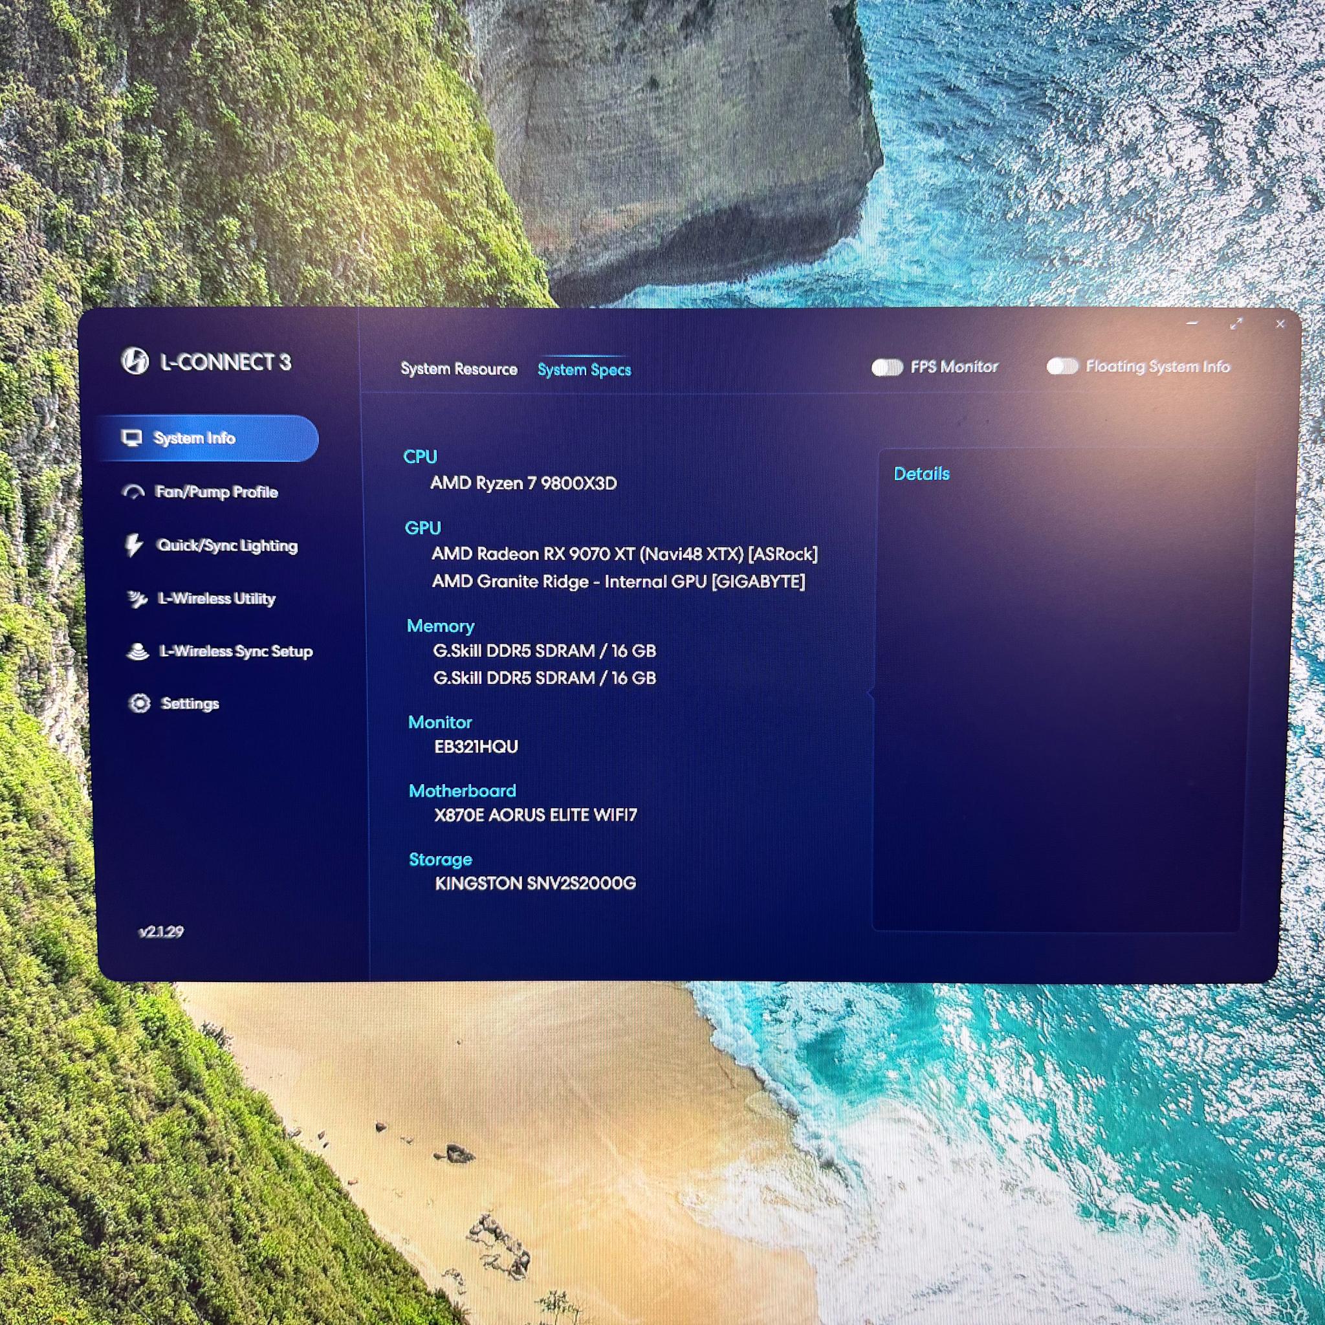1325x1325 pixels.
Task: Select AMD Ryzen 7 9800X3D entry
Action: point(523,483)
